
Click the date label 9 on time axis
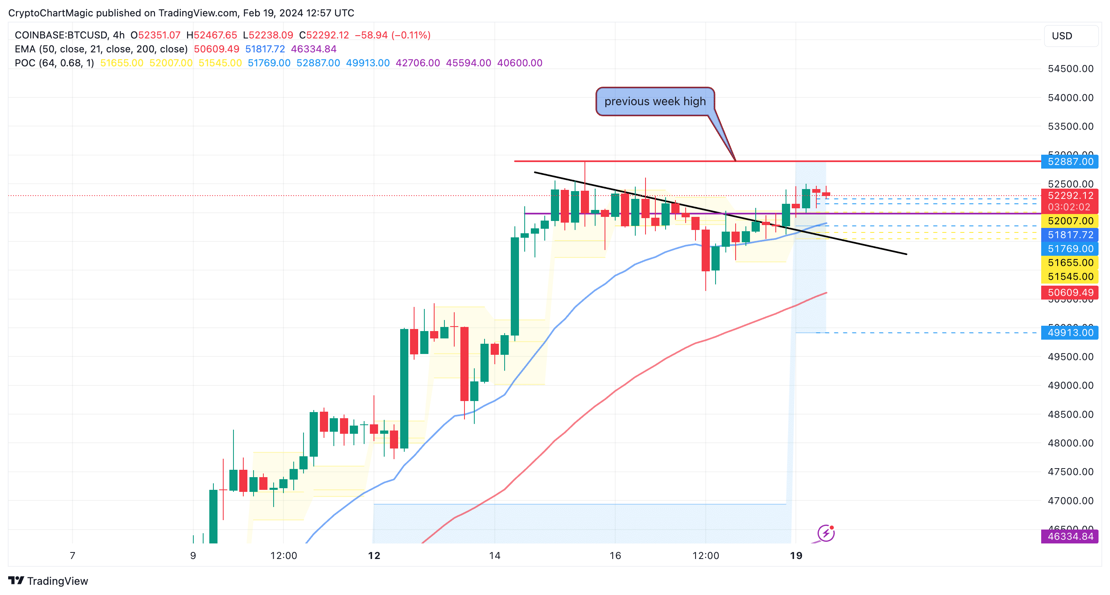coord(193,555)
